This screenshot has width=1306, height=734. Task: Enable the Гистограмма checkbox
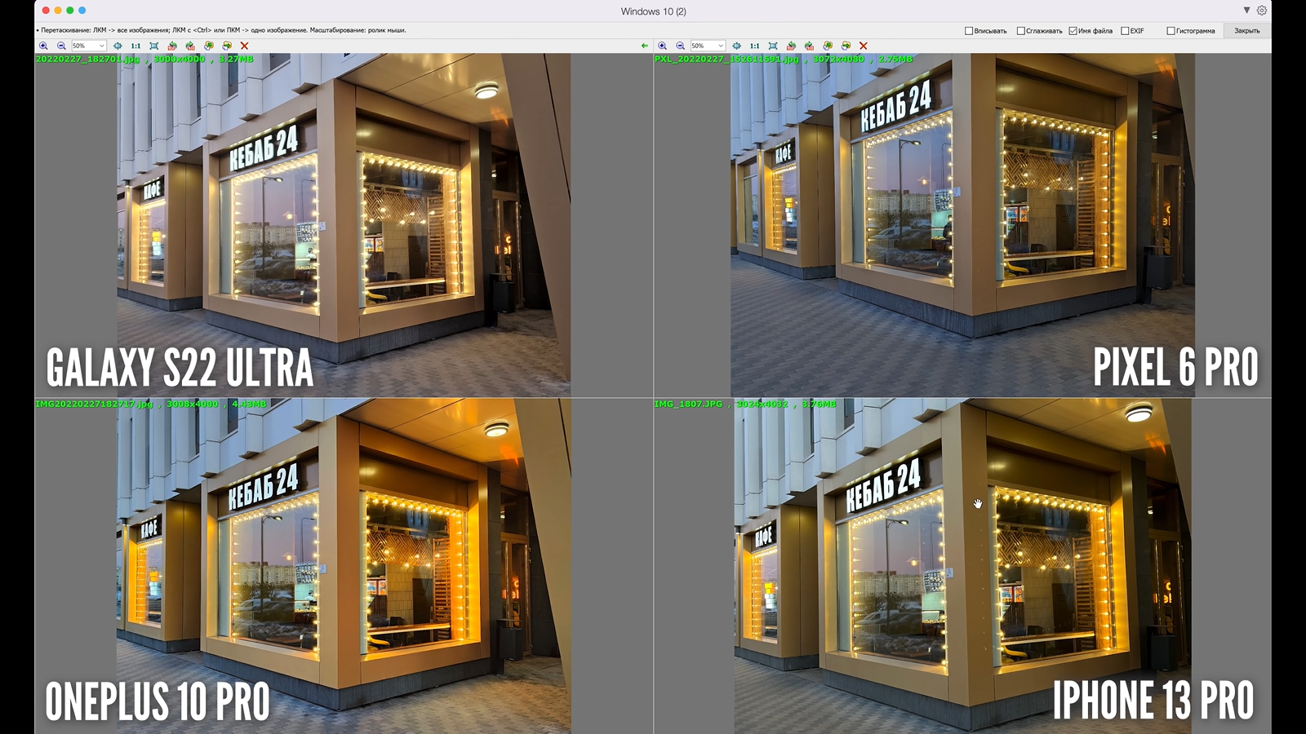pos(1171,31)
